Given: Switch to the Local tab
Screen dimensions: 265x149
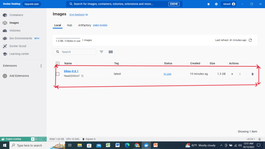Looking at the screenshot, I should (x=57, y=25).
